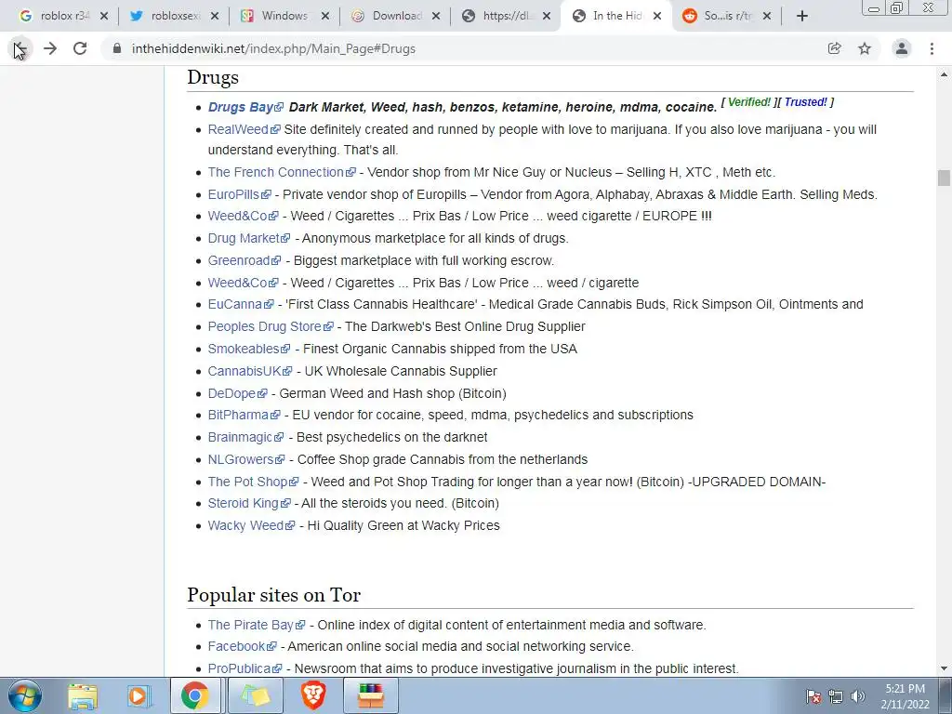Click the Chrome taskbar icon
952x714 pixels.
(x=195, y=695)
